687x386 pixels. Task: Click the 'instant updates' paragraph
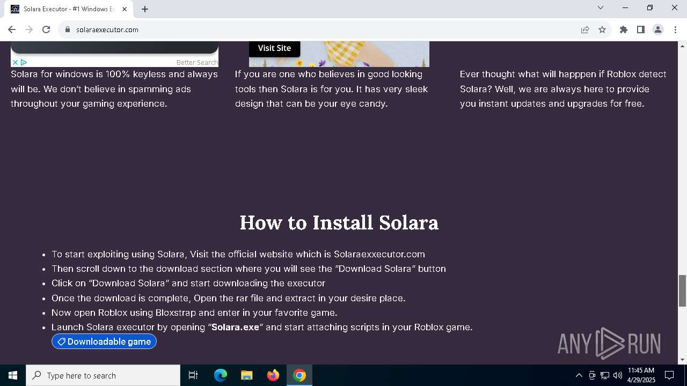(563, 89)
